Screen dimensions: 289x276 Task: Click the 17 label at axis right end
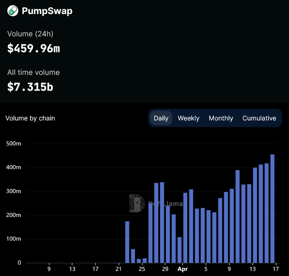point(276,269)
